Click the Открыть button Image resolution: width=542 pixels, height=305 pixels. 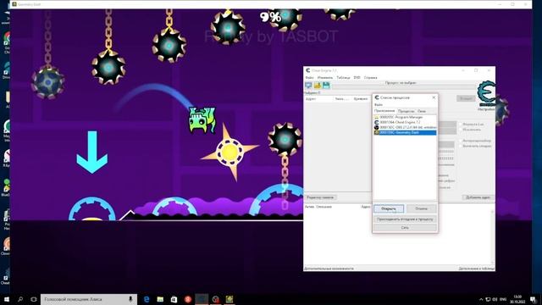pyautogui.click(x=389, y=208)
